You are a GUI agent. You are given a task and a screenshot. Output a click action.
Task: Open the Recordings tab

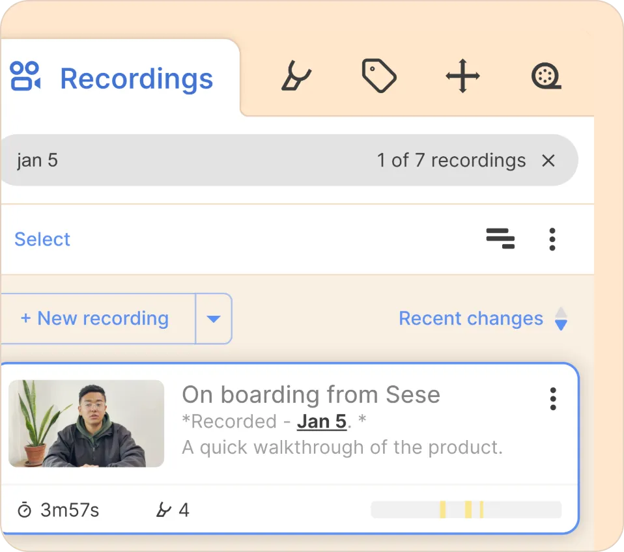[x=112, y=78]
